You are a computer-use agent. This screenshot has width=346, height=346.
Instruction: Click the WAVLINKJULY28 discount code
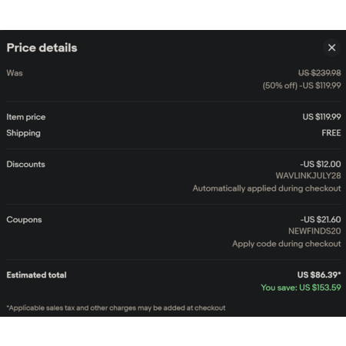point(308,176)
